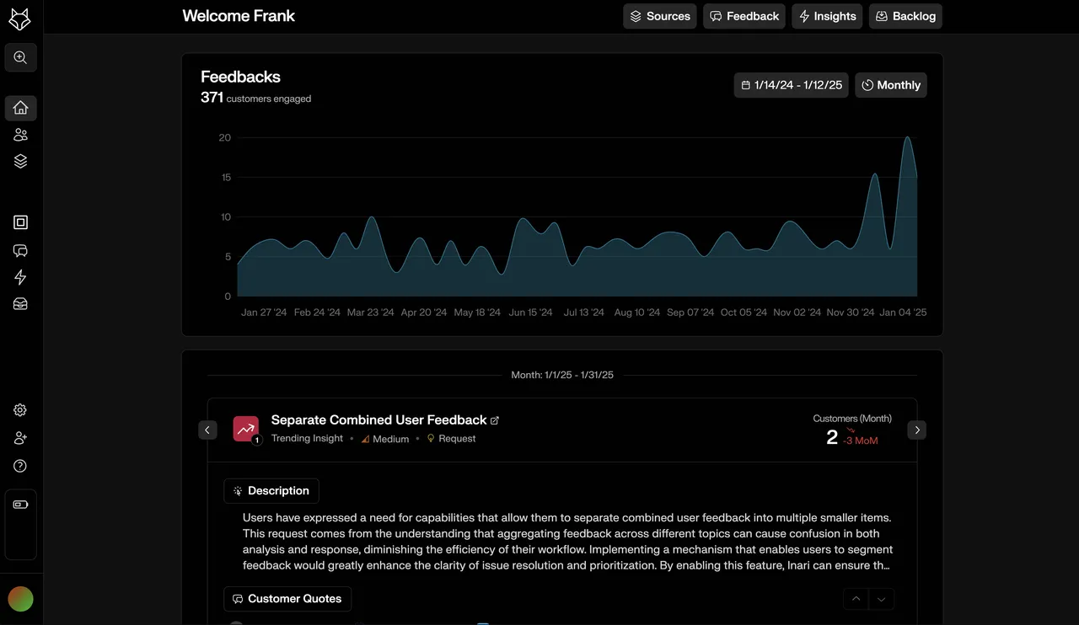Open the Separate Combined User Feedback title
Screen dimensions: 1079x625
379,420
